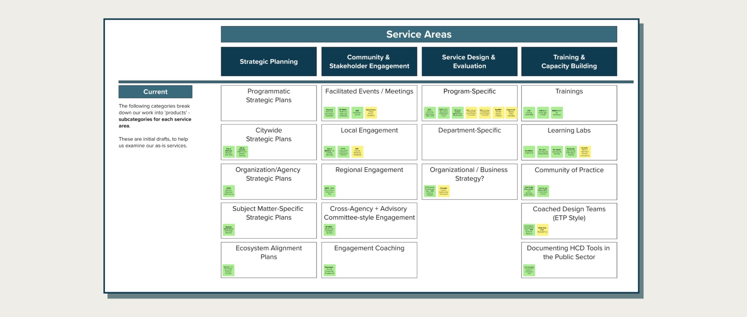Click the SF OEWD Workforce Alignment sticky
This screenshot has width=747, height=317.
pyautogui.click(x=343, y=113)
